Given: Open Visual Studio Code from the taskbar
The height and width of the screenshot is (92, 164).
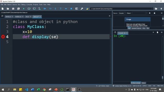Looking at the screenshot, I should [27, 90].
